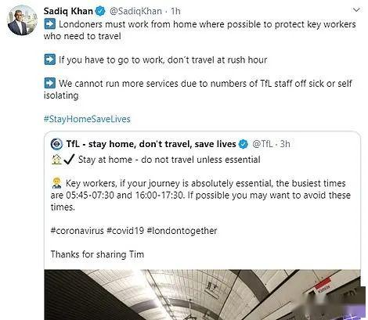This screenshot has height=320, width=368.
Task: Click the arrow emoji before TfL staff line
Action: point(50,83)
